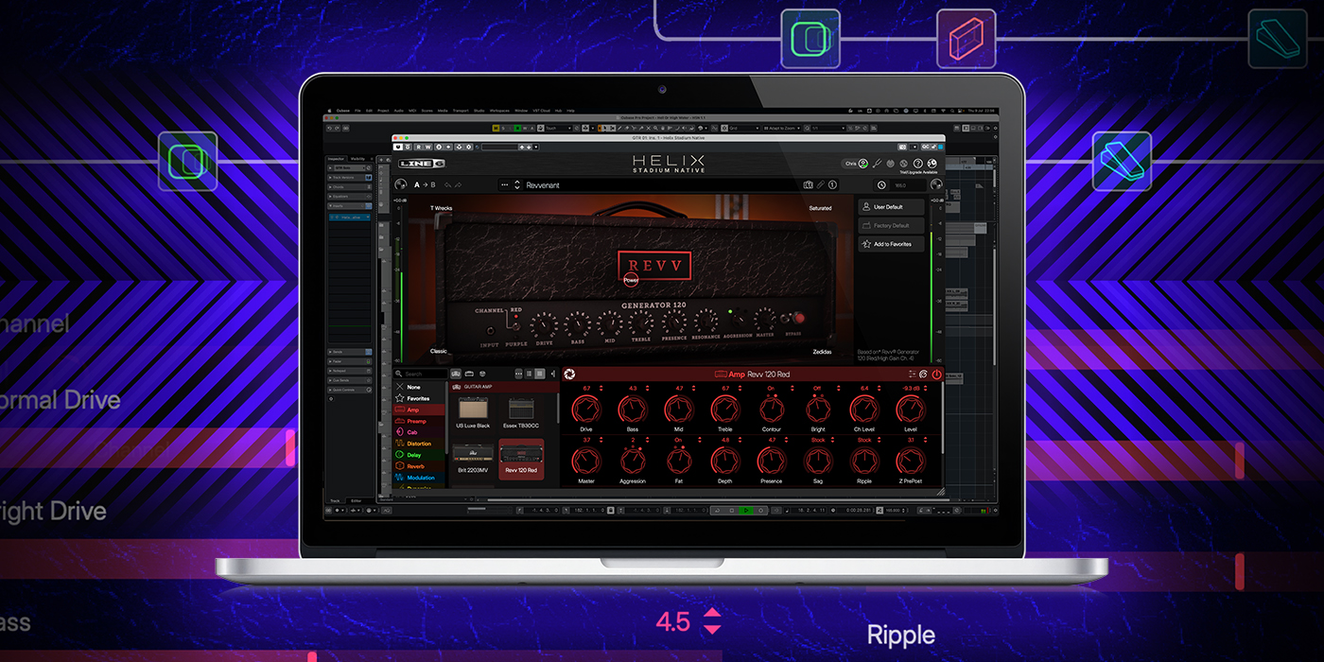Switch model browser to list view
This screenshot has width=1324, height=662.
point(529,374)
